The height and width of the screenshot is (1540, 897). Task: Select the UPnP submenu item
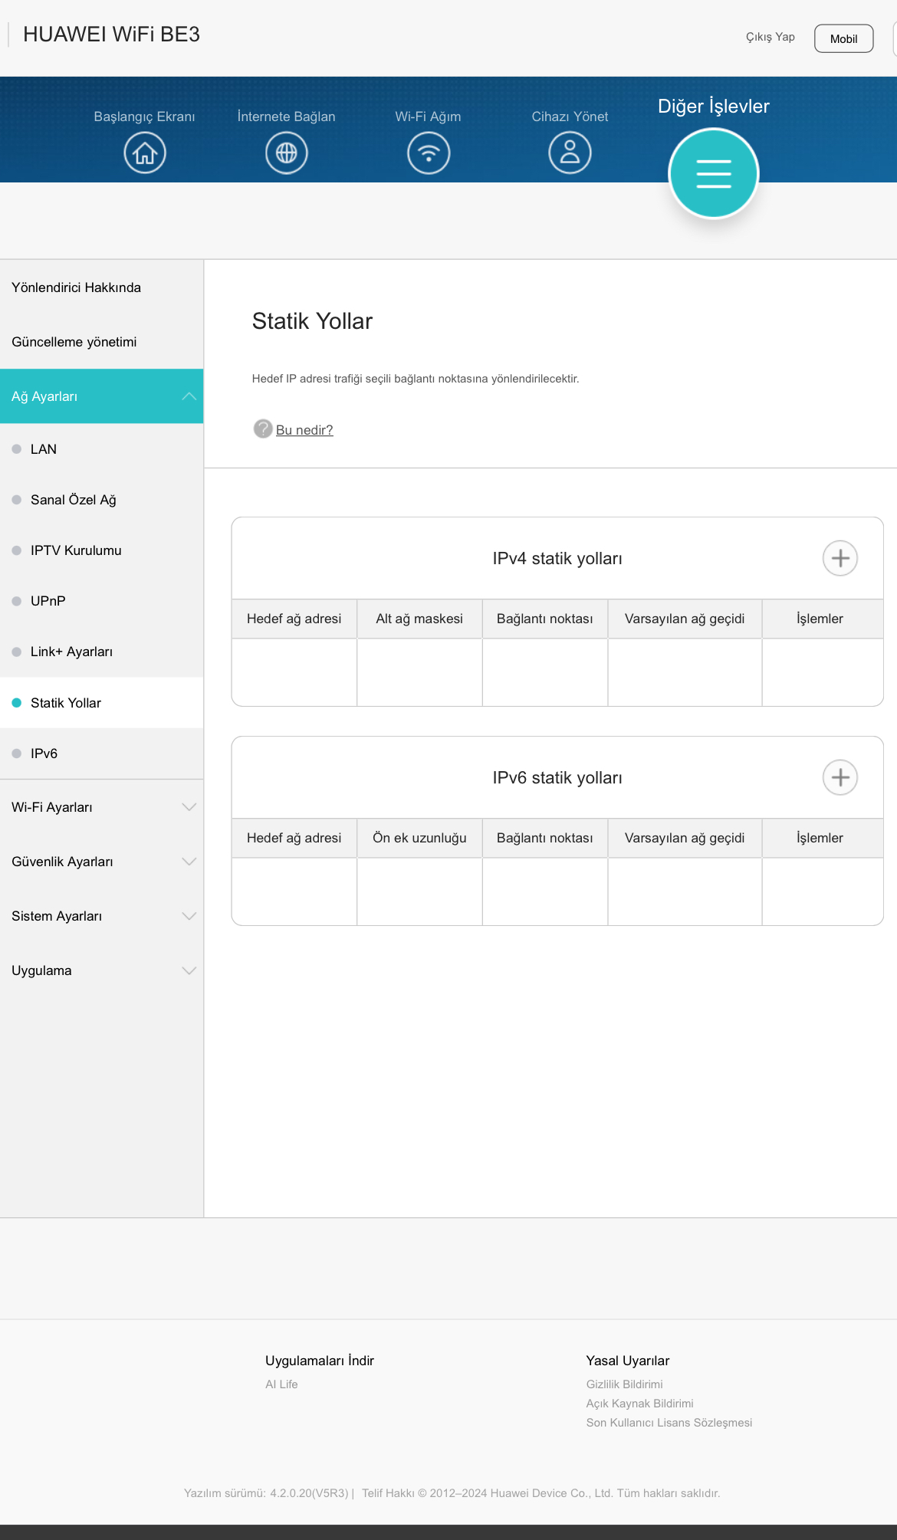click(x=102, y=601)
